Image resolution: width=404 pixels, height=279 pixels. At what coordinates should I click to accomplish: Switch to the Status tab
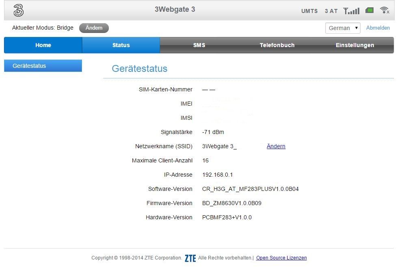click(x=121, y=45)
